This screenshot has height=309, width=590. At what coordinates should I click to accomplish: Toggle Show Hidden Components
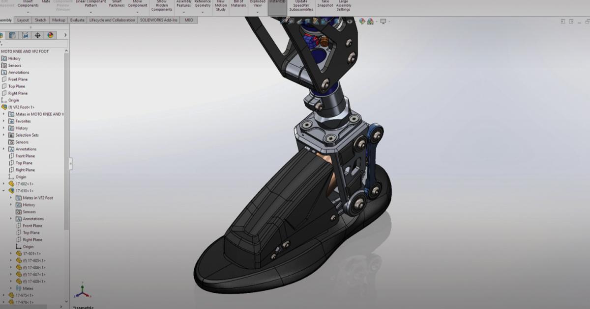coord(162,5)
